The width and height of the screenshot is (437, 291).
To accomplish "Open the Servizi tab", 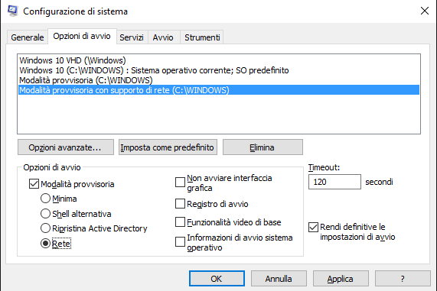I will tap(132, 37).
